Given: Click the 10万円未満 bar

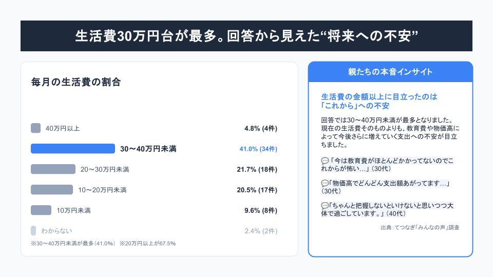Looking at the screenshot, I should 41,210.
